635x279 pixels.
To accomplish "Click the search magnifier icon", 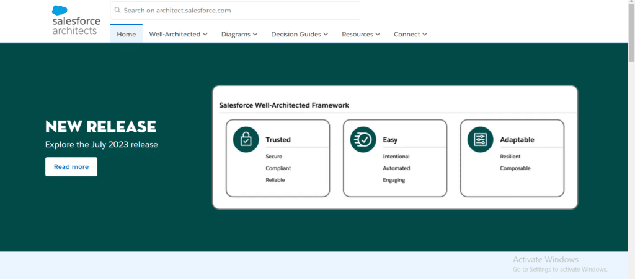I will [x=117, y=10].
